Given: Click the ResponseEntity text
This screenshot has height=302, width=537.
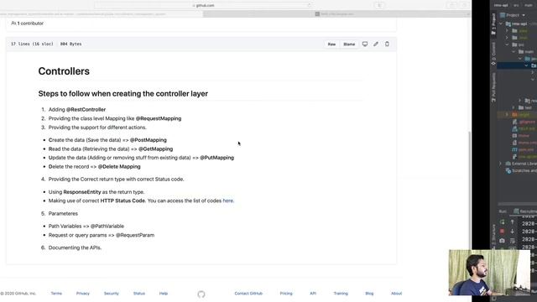Looking at the screenshot, I should click(82, 192).
